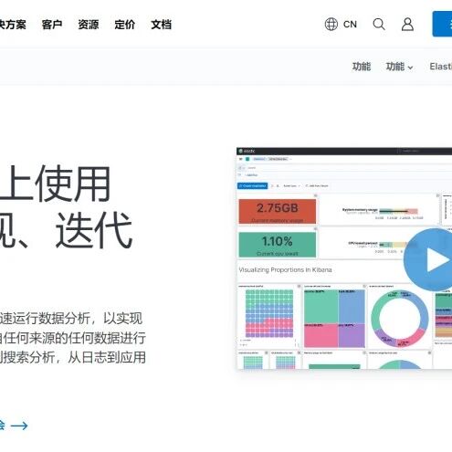Image resolution: width=452 pixels, height=452 pixels.
Task: Open the 客户 menu
Action: pos(52,25)
